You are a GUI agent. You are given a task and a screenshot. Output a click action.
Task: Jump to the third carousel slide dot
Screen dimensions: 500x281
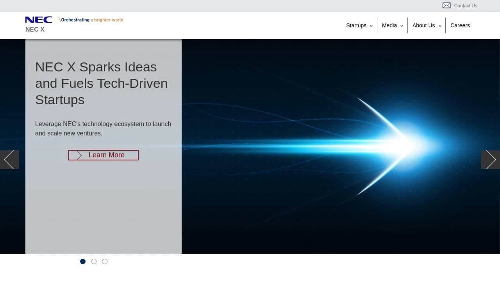click(x=105, y=261)
